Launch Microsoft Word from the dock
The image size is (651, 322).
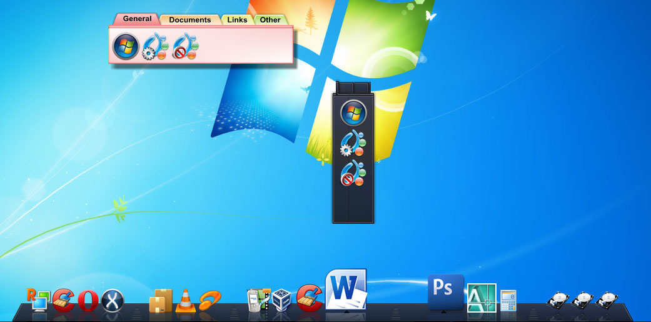point(346,289)
